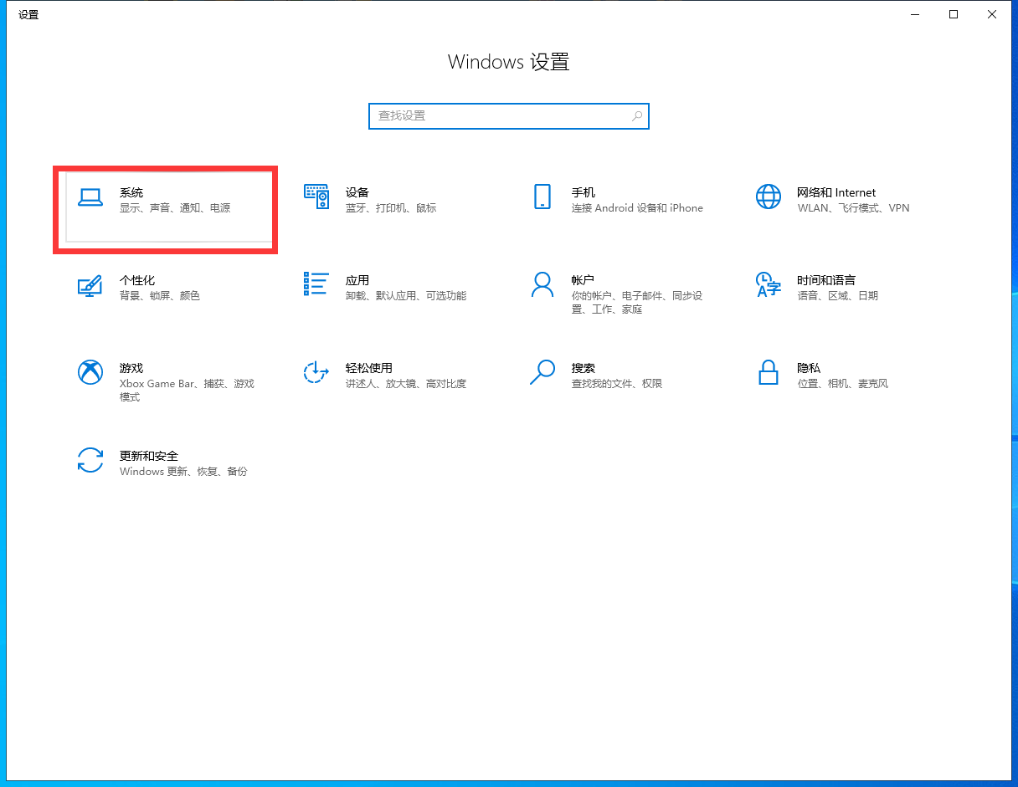Select the 隐私 category title

809,368
